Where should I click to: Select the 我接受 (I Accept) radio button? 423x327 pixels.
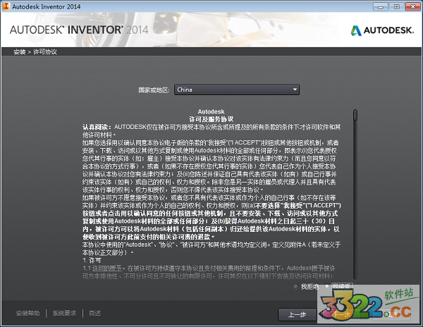[x=326, y=287]
